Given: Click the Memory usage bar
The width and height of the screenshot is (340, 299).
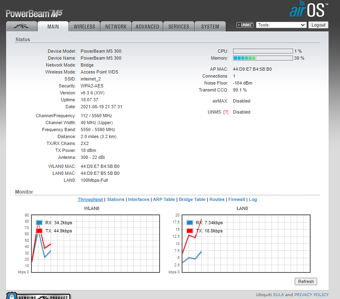Looking at the screenshot, I should click(263, 58).
